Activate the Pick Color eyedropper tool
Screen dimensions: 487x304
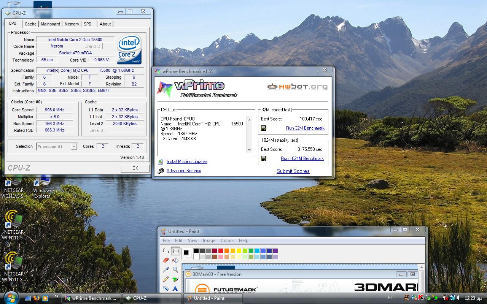pyautogui.click(x=166, y=270)
